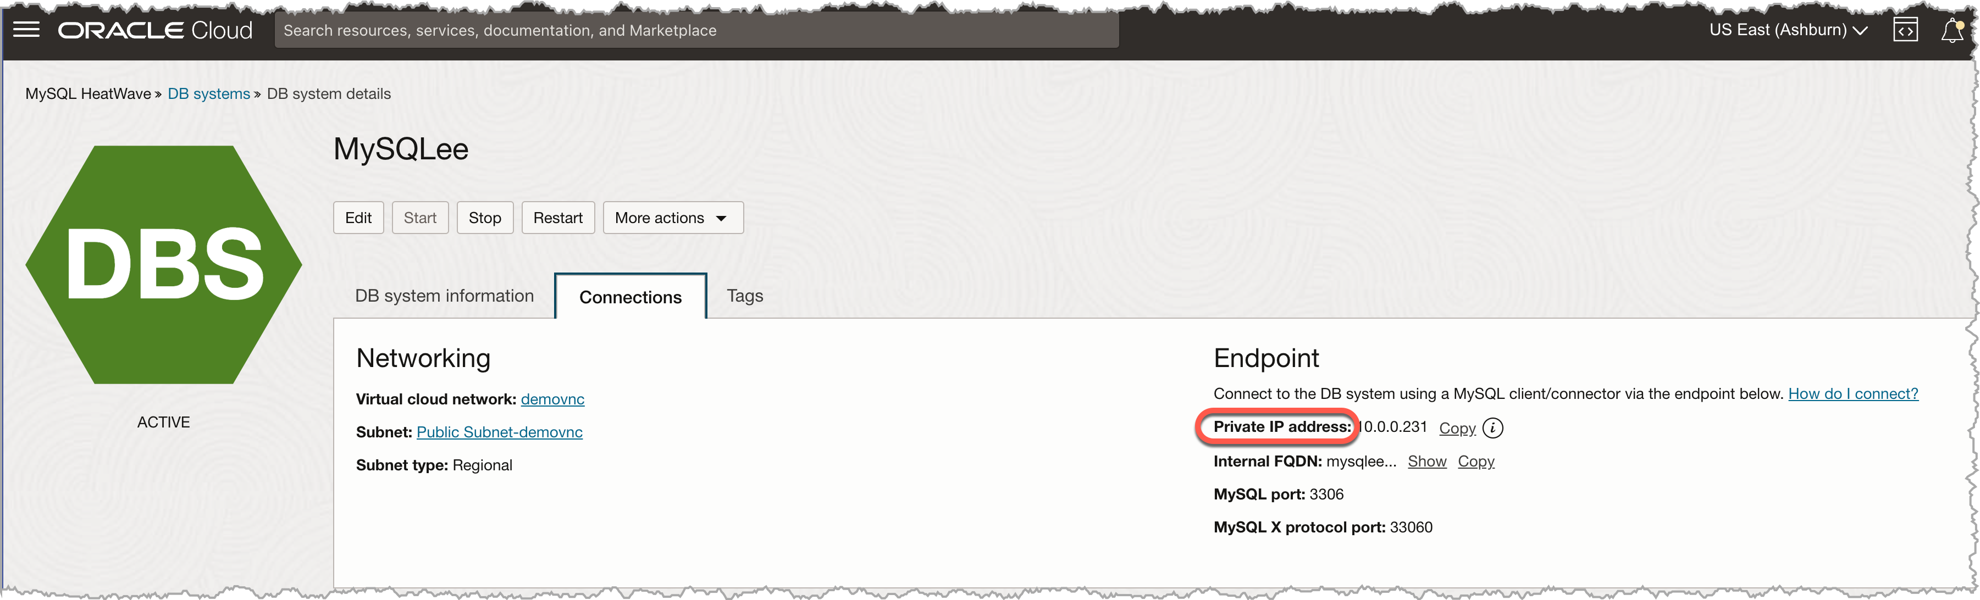Click the Copy icon next to Internal FQDN
The width and height of the screenshot is (1980, 600).
(x=1476, y=461)
